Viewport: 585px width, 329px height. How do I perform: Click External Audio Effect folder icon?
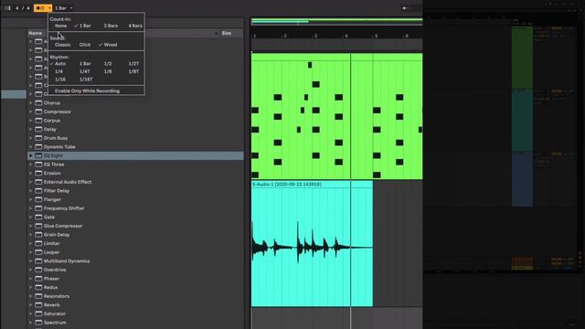pyautogui.click(x=38, y=182)
